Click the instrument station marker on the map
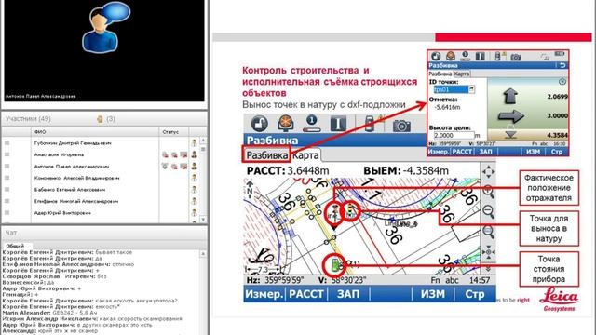This screenshot has height=335, width=596. pyautogui.click(x=335, y=264)
